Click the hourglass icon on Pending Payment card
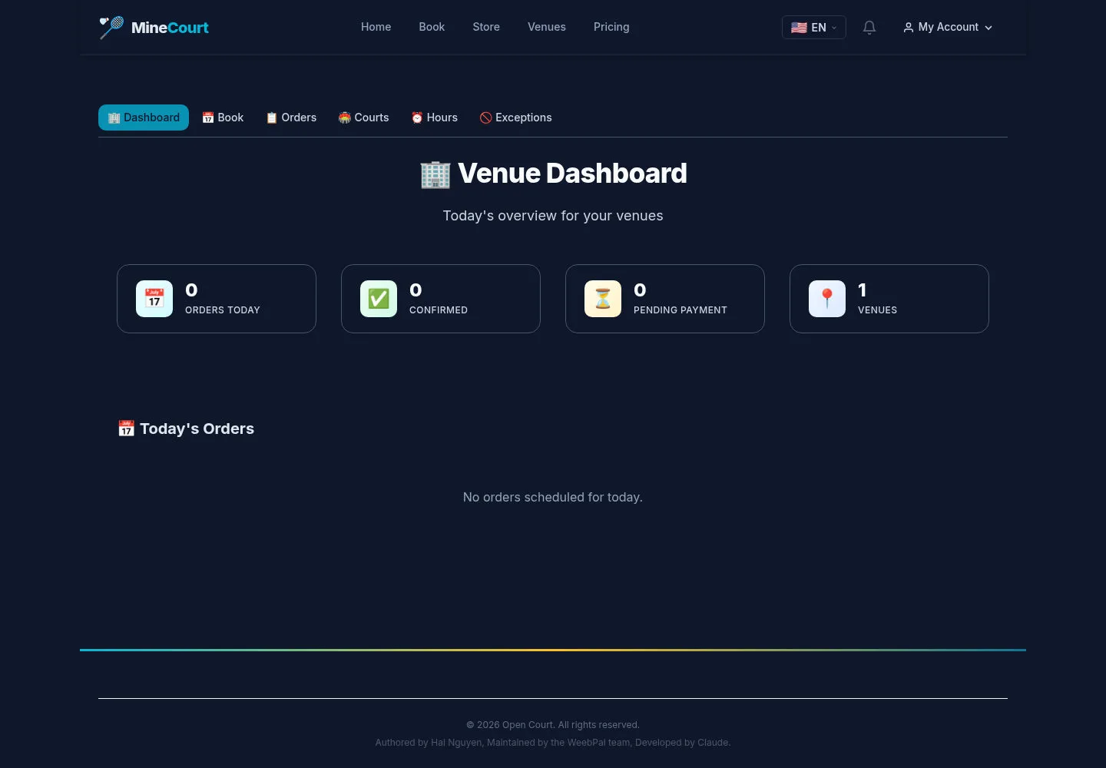 click(x=603, y=299)
